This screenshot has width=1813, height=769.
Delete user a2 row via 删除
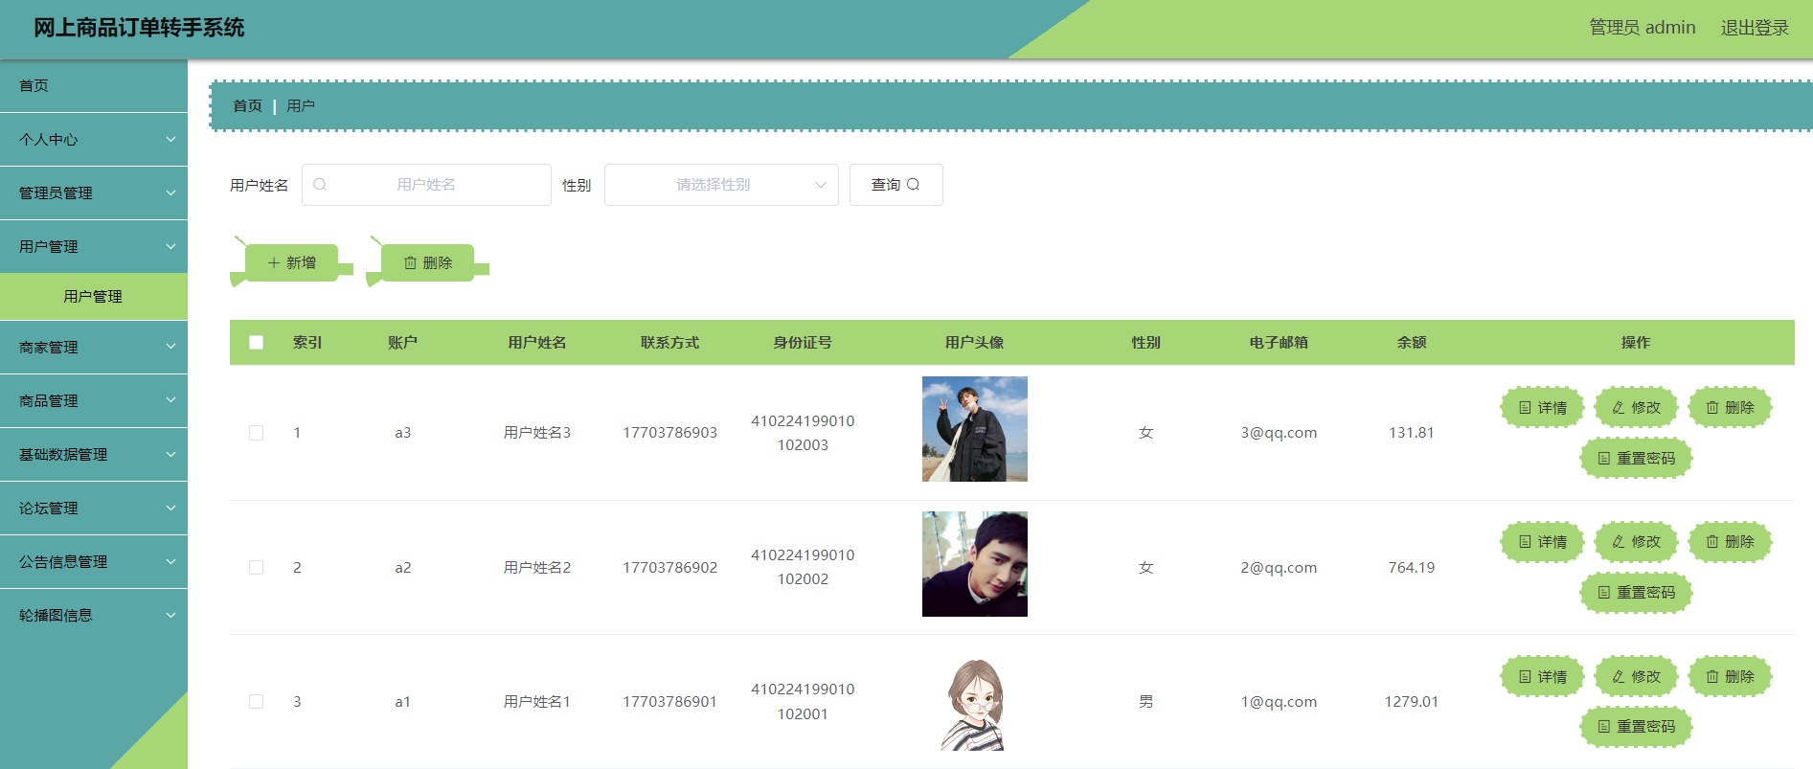coord(1730,542)
